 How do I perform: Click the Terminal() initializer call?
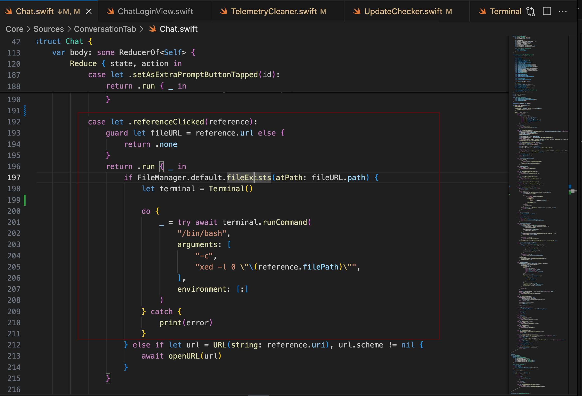click(231, 189)
